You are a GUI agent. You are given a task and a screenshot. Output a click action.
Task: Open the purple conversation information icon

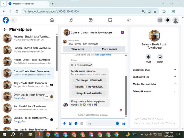pos(123,32)
